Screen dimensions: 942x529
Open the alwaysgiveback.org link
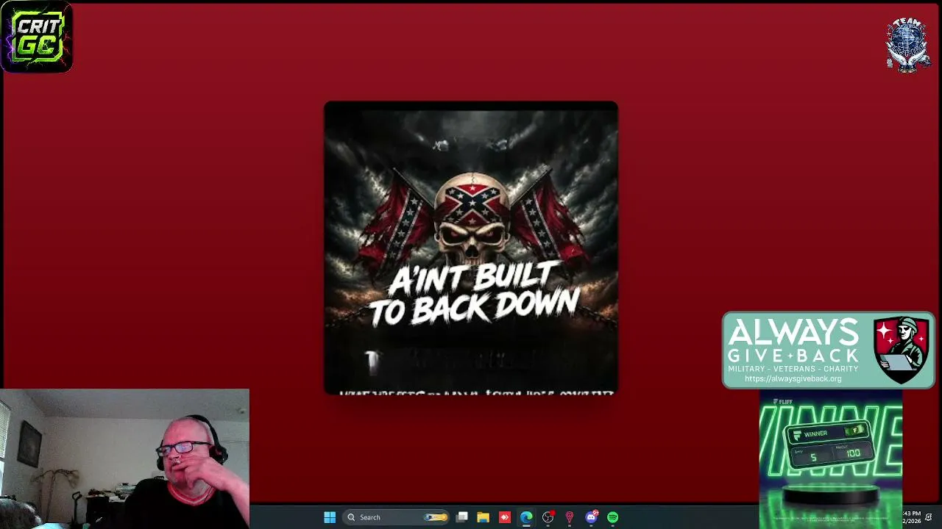(x=793, y=378)
